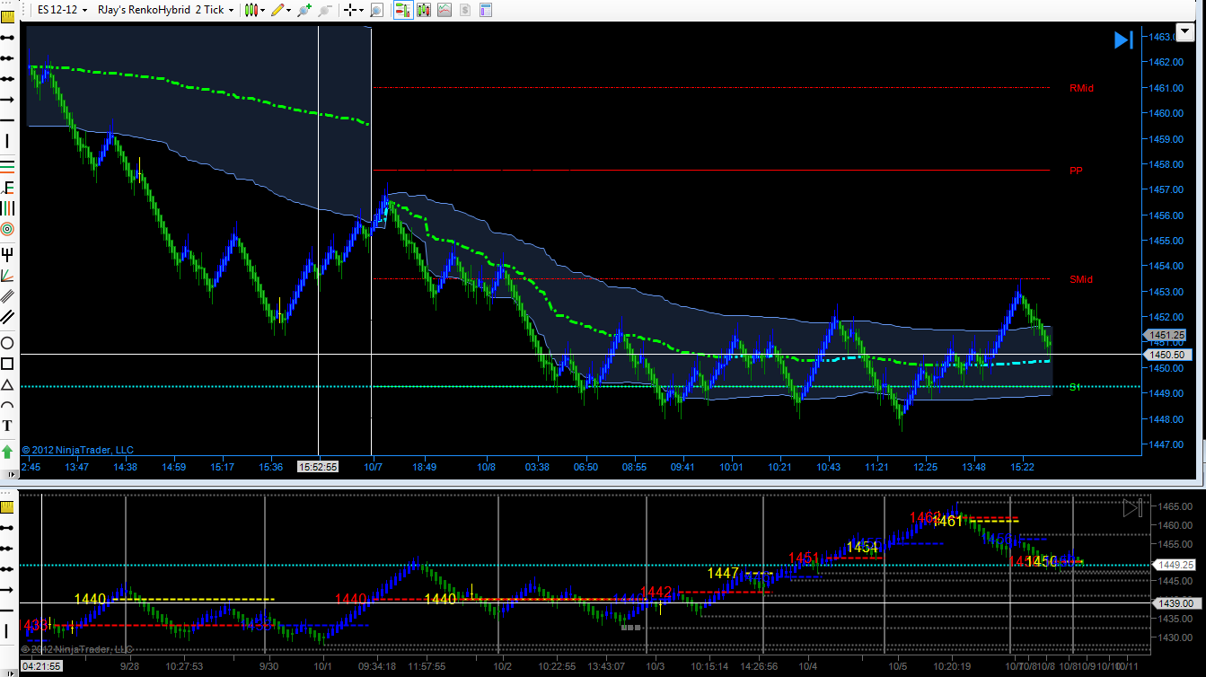Select the Extended Line tool in upper chart toolbar
Screen dimensions: 1206x677
pyautogui.click(x=7, y=78)
